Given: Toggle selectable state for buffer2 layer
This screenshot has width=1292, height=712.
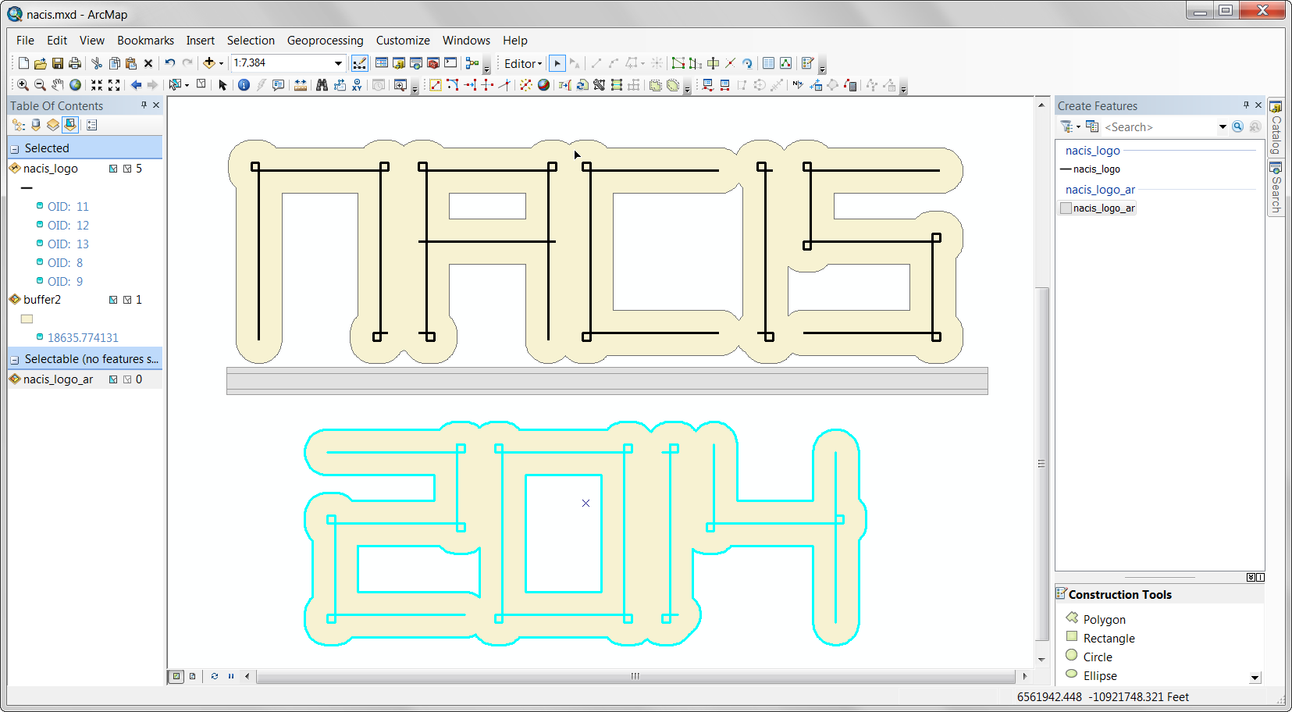Looking at the screenshot, I should pos(113,300).
